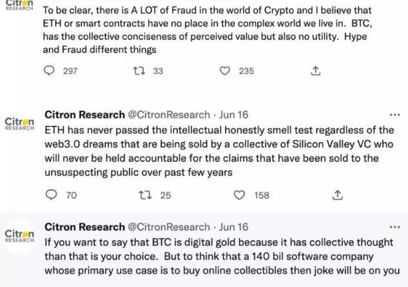This screenshot has width=408, height=287.
Task: Open Jun 16 timestamp on BTC gold tweet
Action: [x=233, y=227]
